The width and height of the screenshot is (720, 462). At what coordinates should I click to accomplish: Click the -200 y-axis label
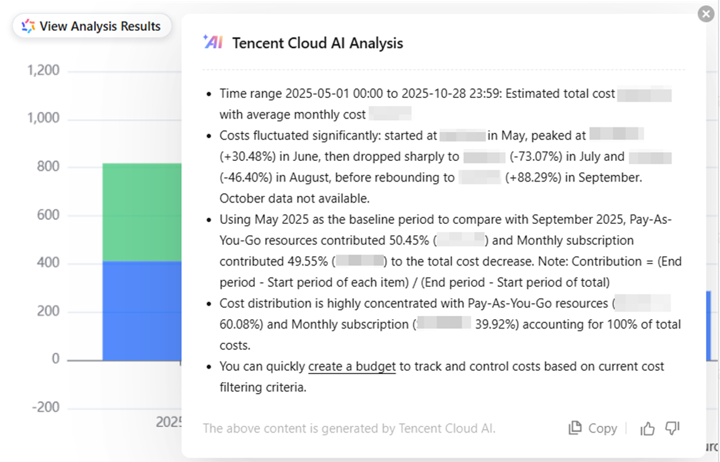point(45,408)
